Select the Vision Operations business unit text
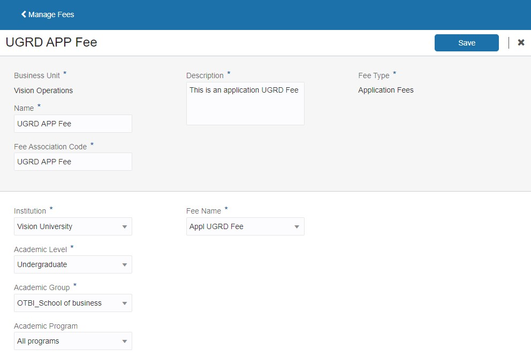 point(43,90)
